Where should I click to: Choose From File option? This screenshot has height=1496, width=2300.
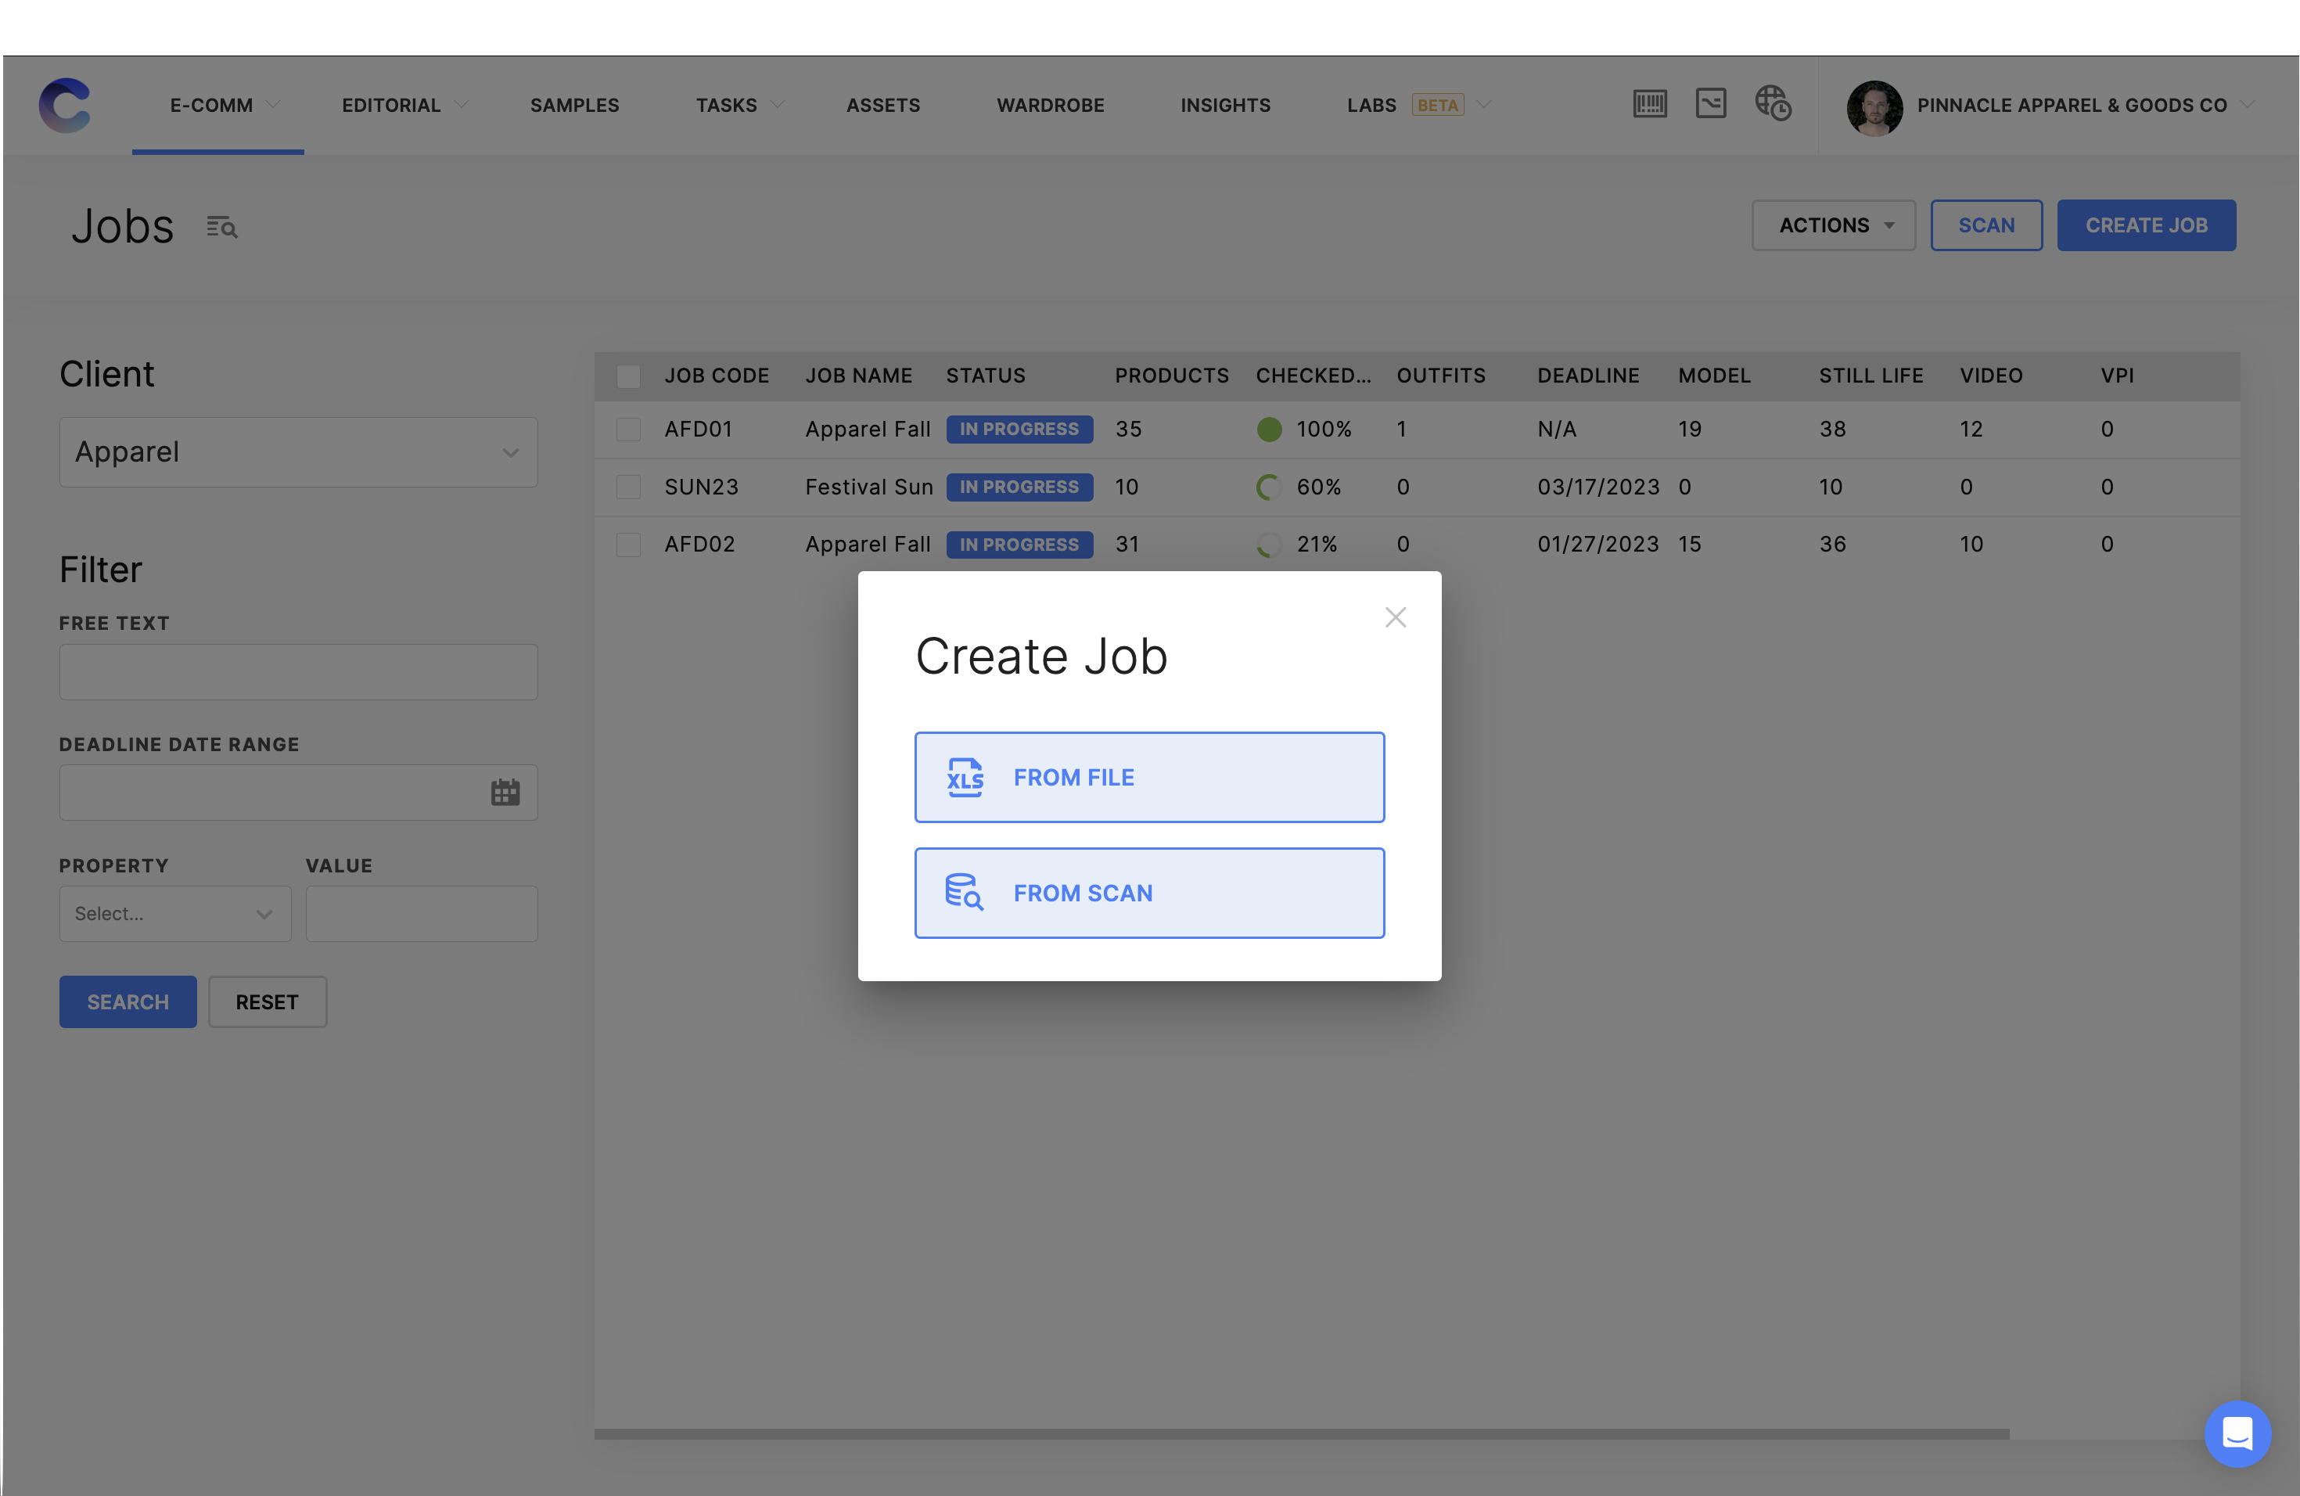coord(1149,777)
